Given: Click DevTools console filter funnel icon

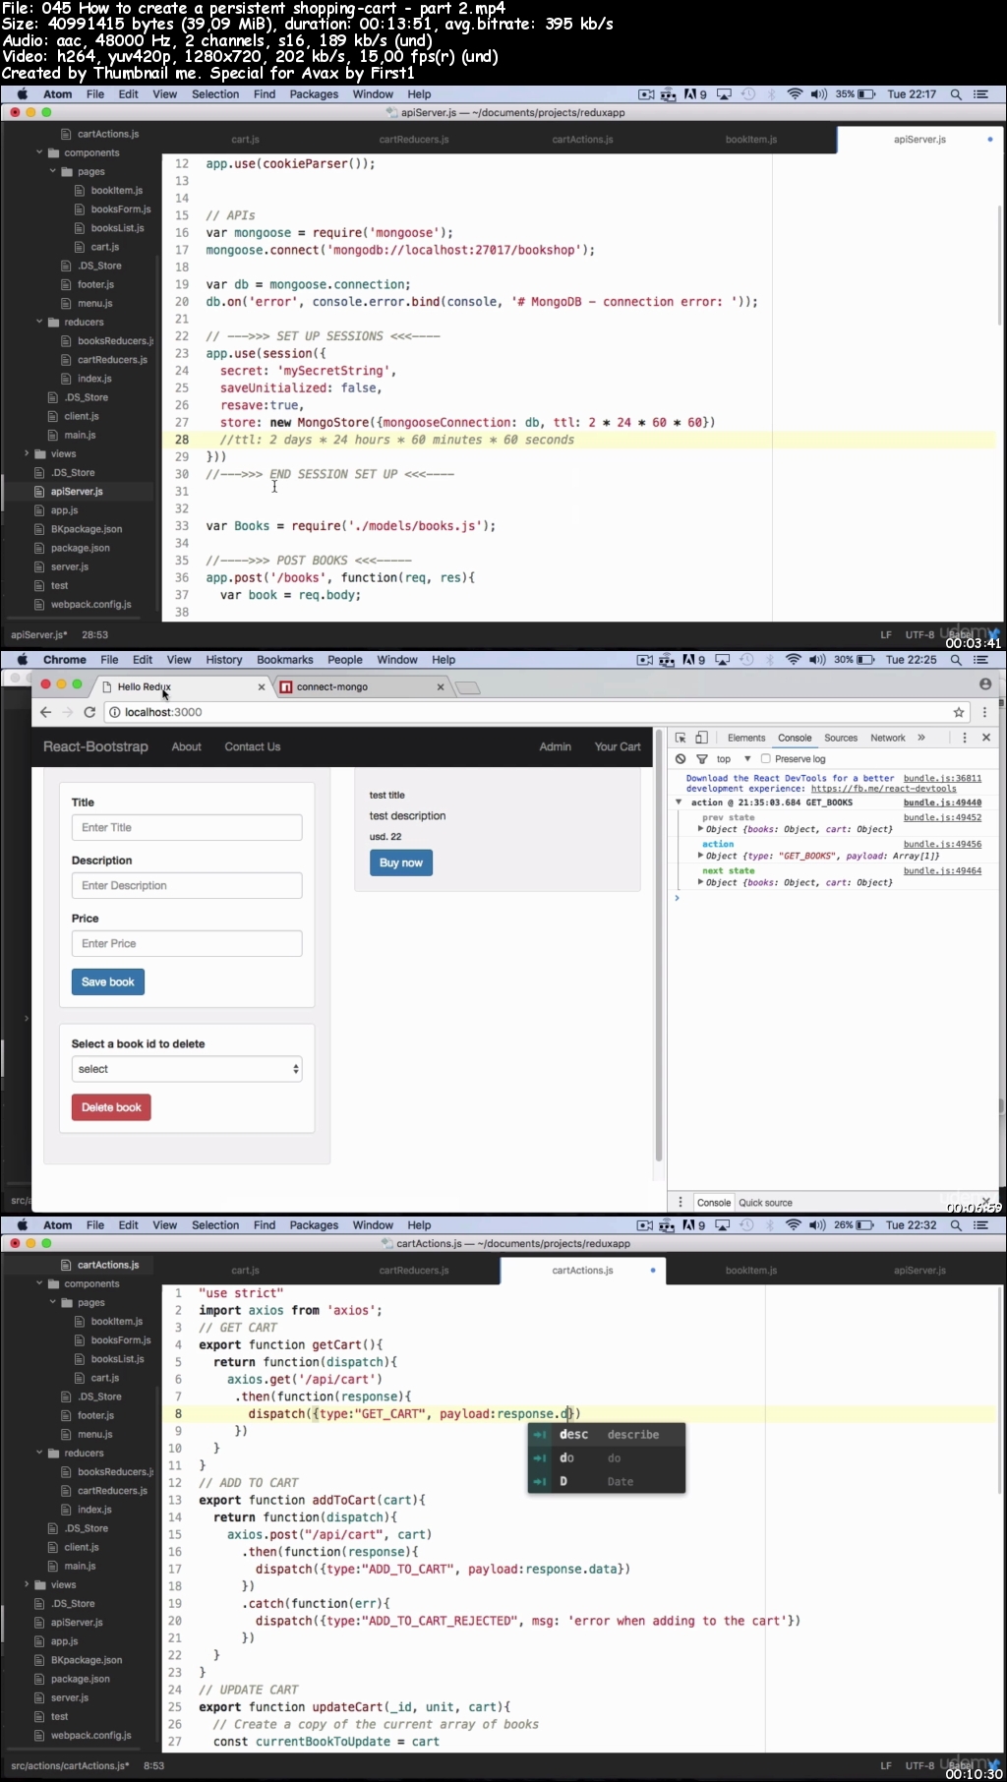Looking at the screenshot, I should point(702,759).
